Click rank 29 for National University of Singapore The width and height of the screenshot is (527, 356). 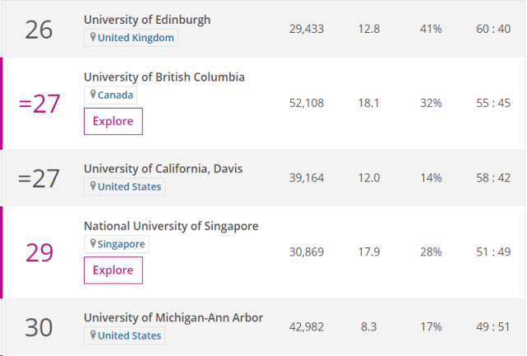(39, 252)
